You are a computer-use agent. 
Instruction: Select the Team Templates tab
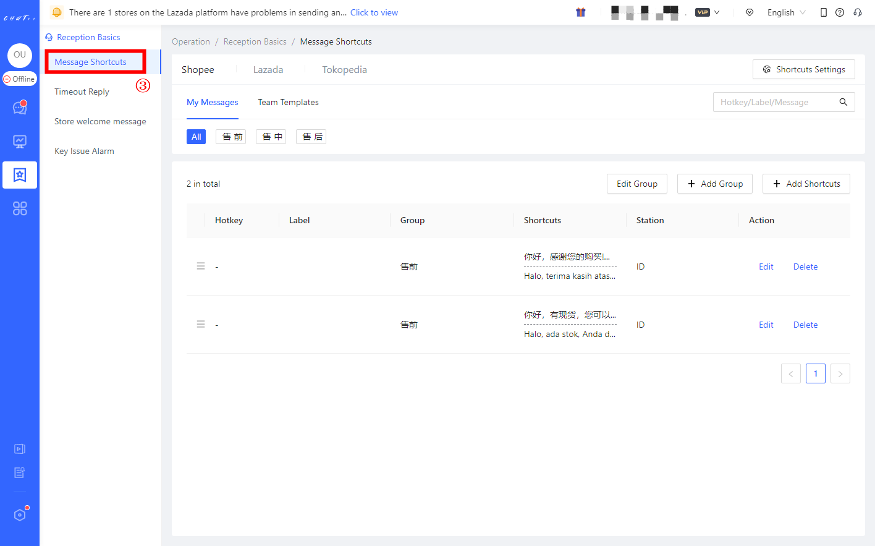point(288,102)
